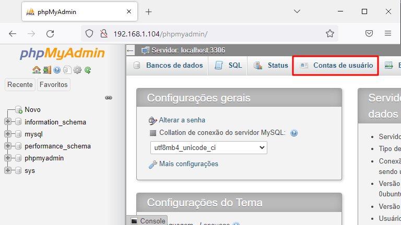401x225 pixels.
Task: Open the Contas de usuário tab
Action: (336, 66)
